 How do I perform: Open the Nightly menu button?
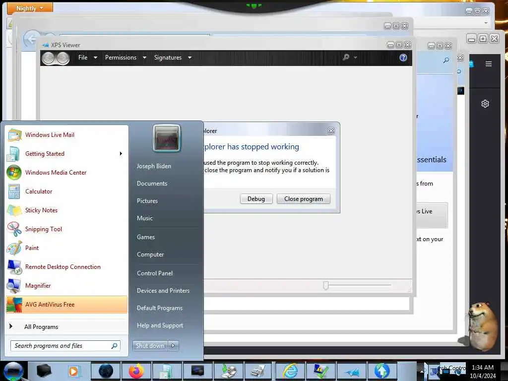coord(30,8)
